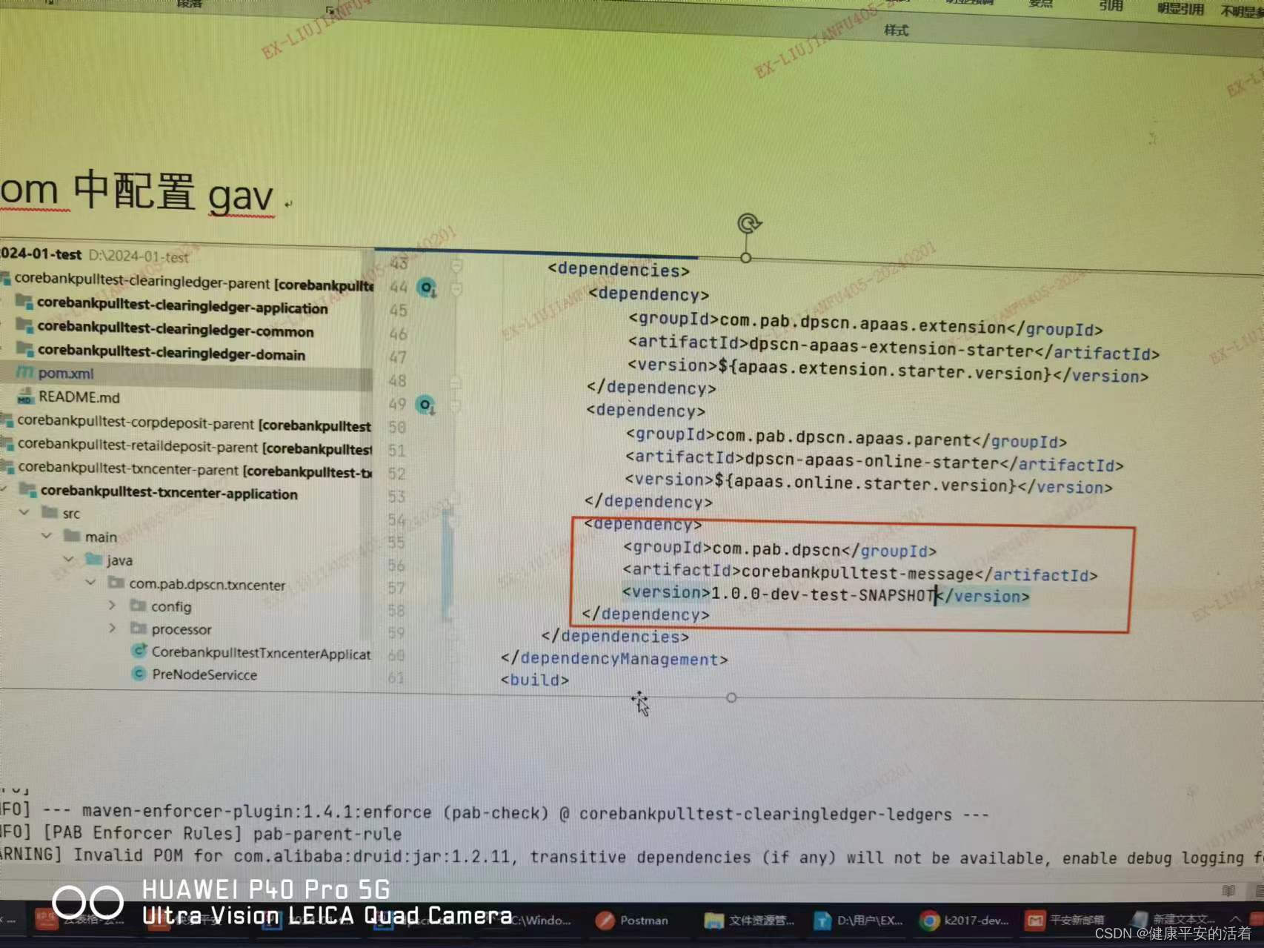Select the CorebankpulltestTxncenterApplicat class icon
The image size is (1264, 948).
[141, 652]
